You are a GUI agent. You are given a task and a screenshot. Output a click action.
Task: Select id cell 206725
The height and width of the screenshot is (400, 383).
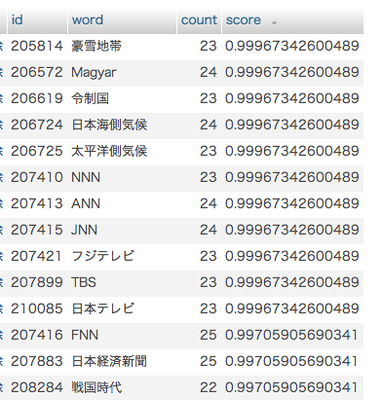click(x=37, y=151)
